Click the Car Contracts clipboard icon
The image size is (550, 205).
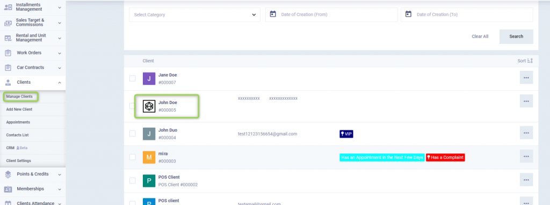(x=8, y=68)
